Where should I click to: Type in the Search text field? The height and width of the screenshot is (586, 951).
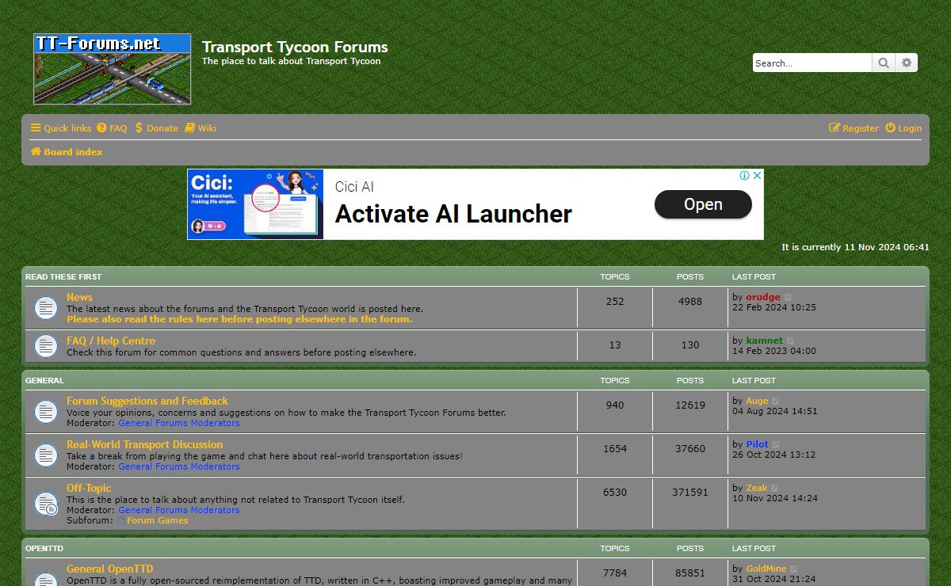pyautogui.click(x=812, y=63)
